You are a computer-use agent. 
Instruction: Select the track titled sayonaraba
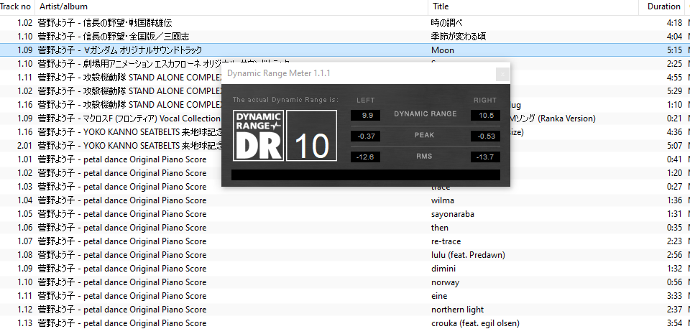point(345,214)
